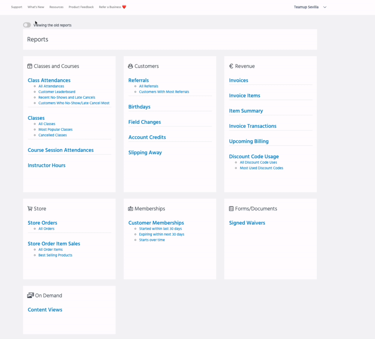Click the red heart beside Refer a Business
The image size is (375, 339).
pyautogui.click(x=124, y=7)
